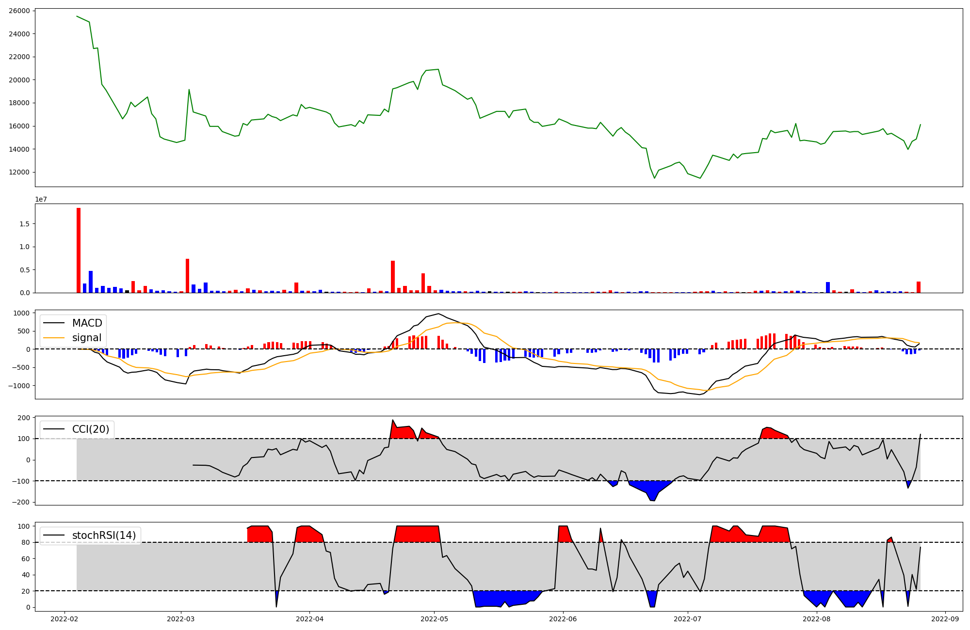The image size is (970, 630).
Task: Click the orange signal legend entry
Action: 87,338
